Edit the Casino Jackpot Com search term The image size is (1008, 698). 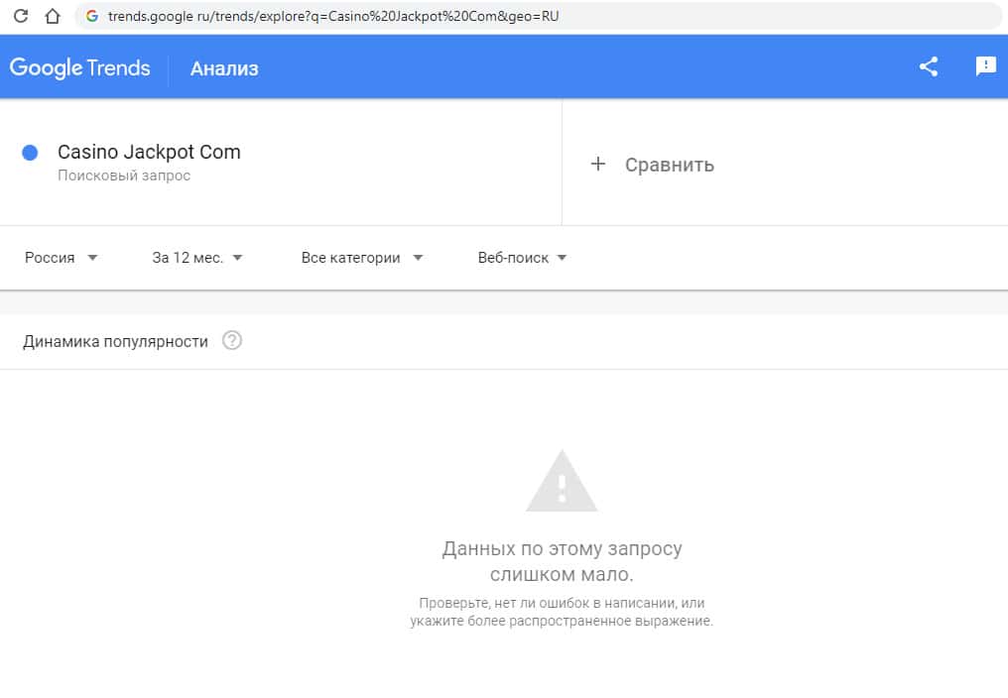[x=149, y=153]
